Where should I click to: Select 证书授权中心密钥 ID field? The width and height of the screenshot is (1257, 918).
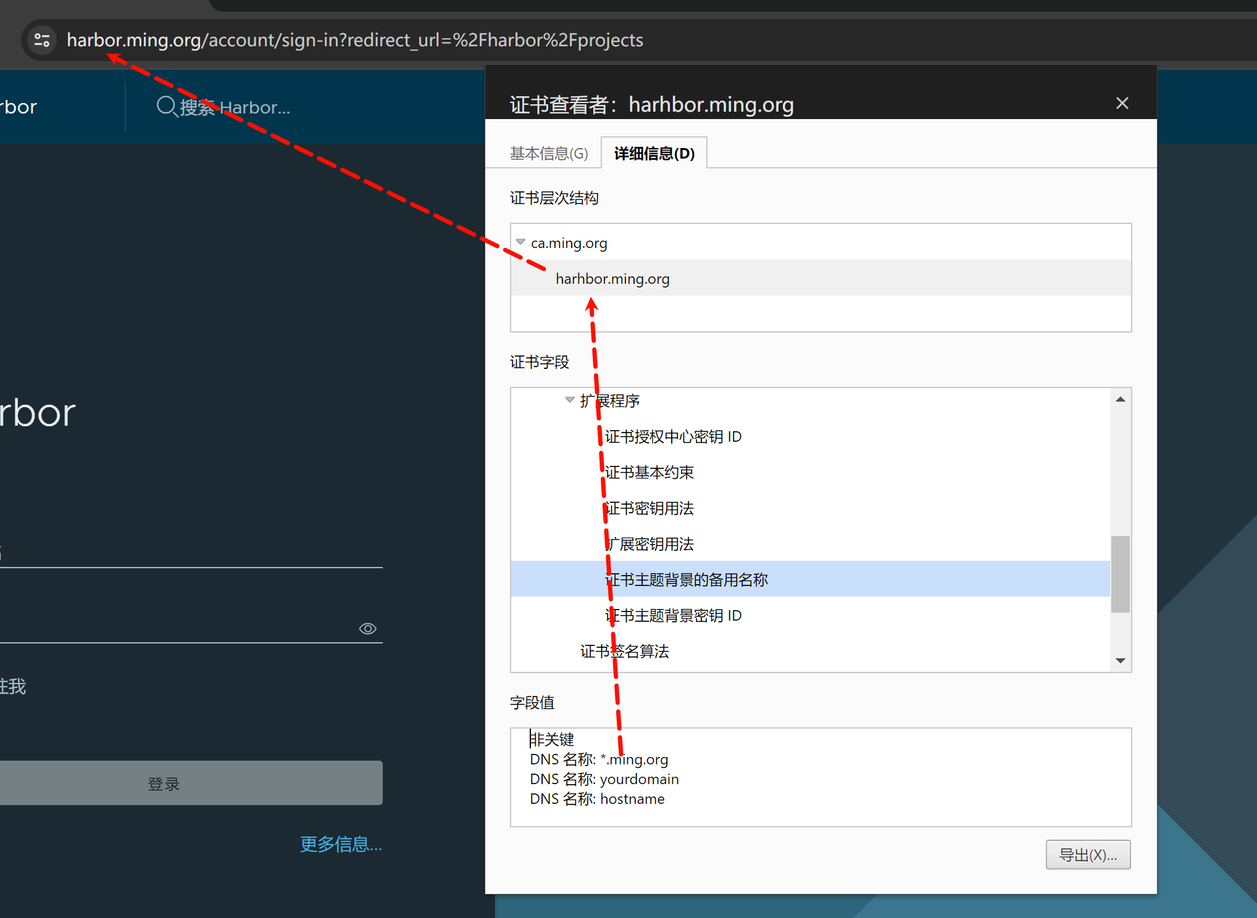pos(673,437)
